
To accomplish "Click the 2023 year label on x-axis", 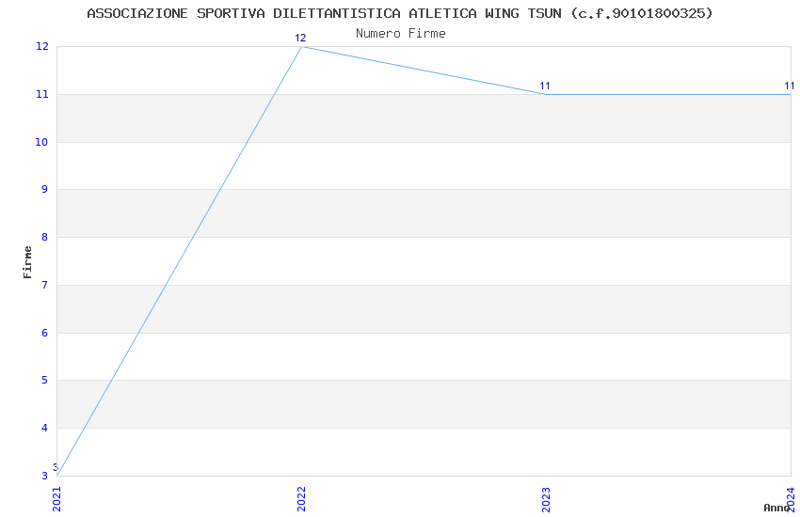I will click(x=546, y=497).
